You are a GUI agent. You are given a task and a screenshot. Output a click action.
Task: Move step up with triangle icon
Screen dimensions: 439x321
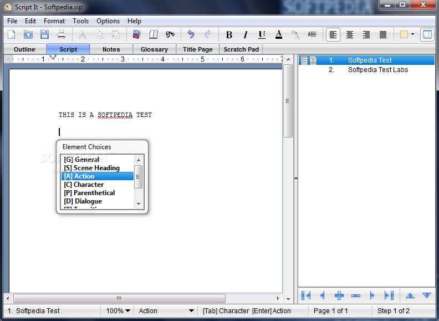[x=410, y=295]
